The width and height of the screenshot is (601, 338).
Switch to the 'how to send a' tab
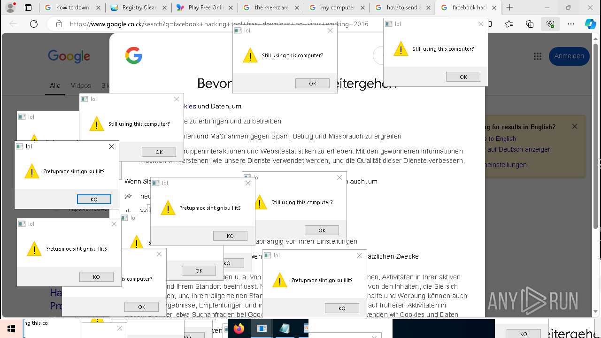pyautogui.click(x=402, y=8)
